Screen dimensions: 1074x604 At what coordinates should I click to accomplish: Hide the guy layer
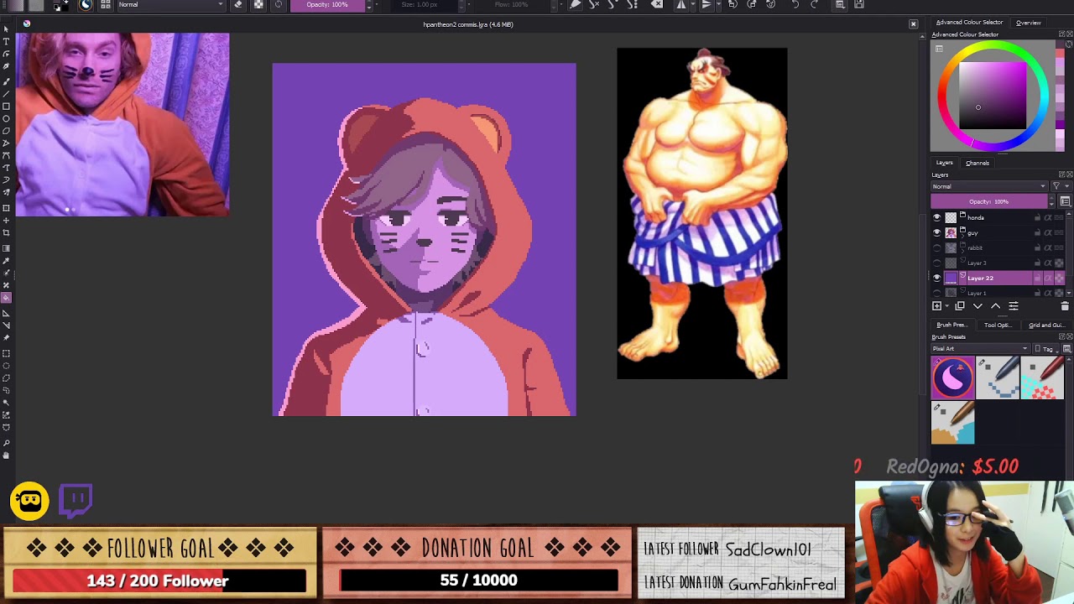click(x=937, y=232)
